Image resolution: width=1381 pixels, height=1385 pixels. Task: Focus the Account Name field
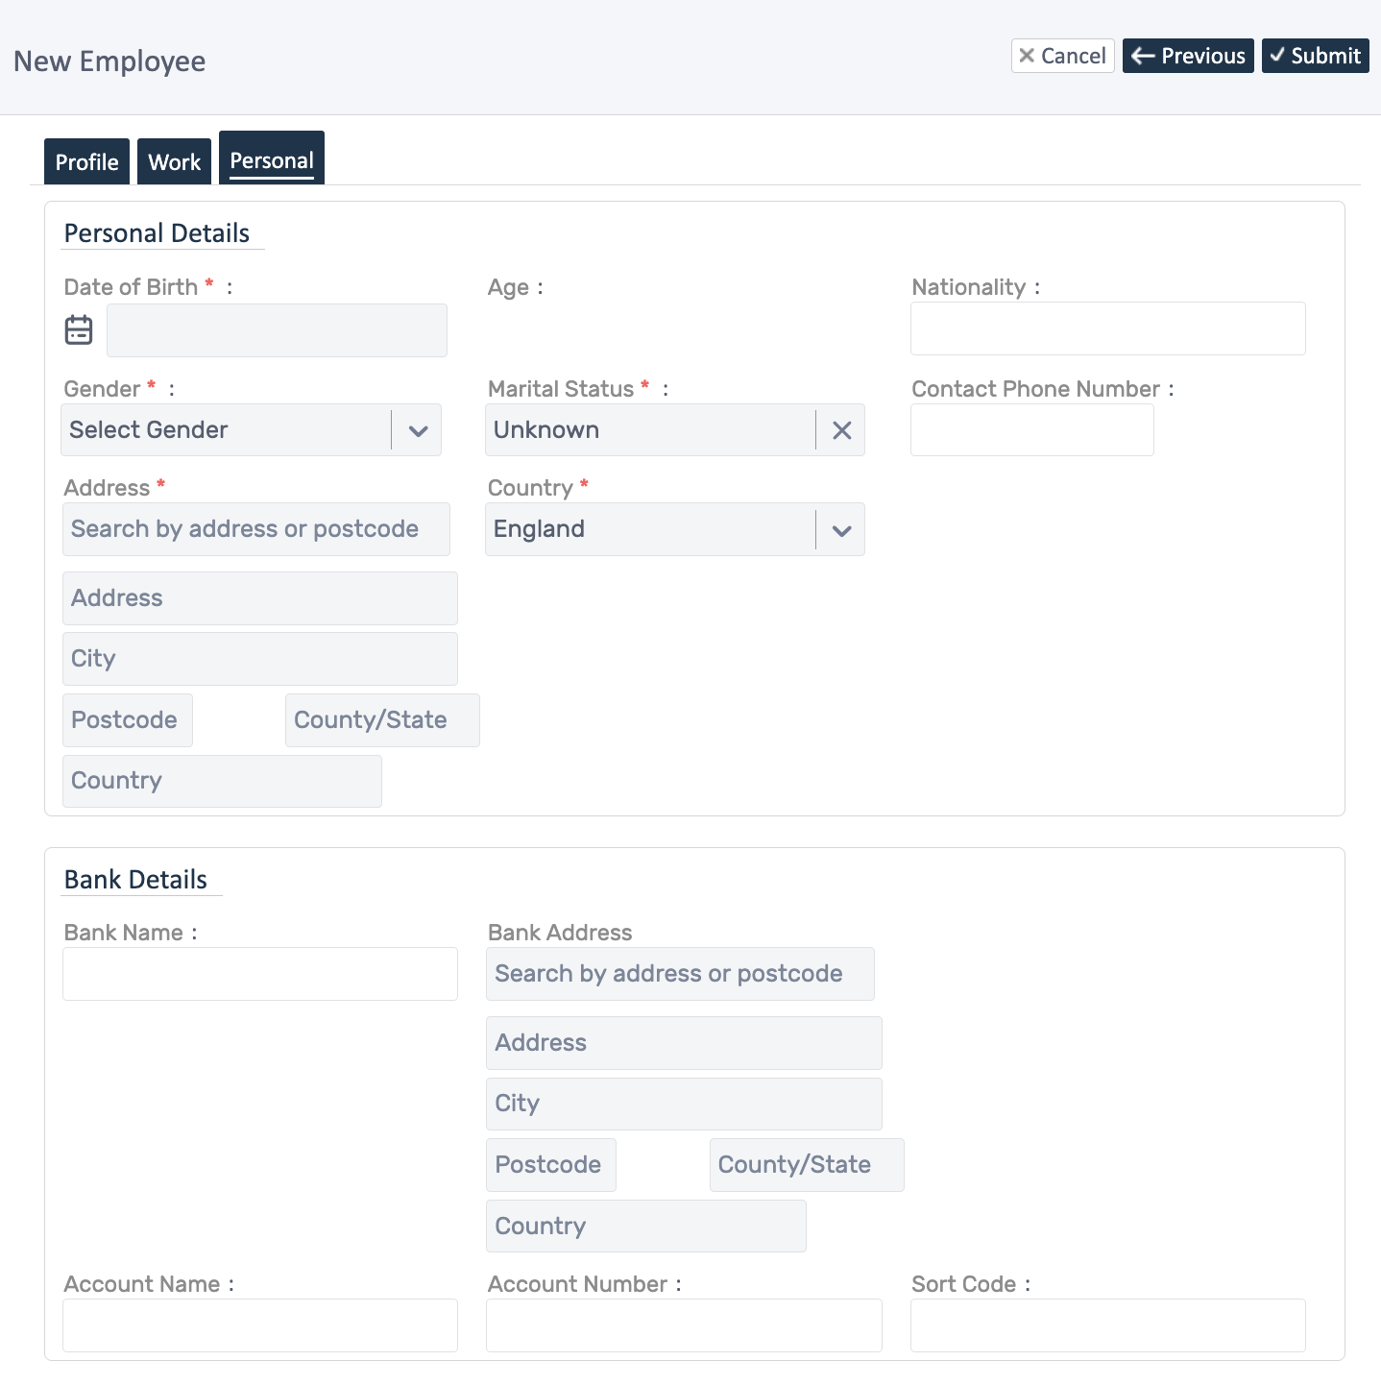[x=259, y=1325]
